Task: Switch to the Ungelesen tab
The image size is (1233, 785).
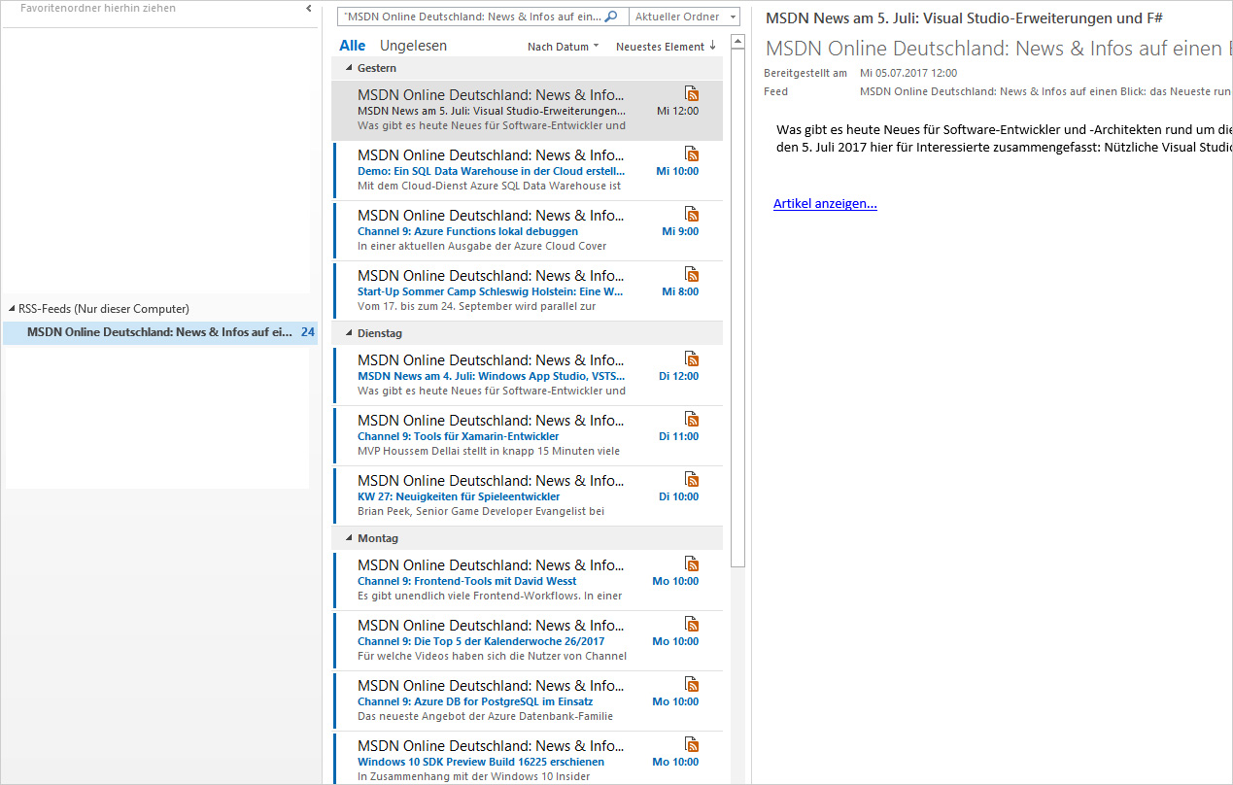Action: [415, 45]
